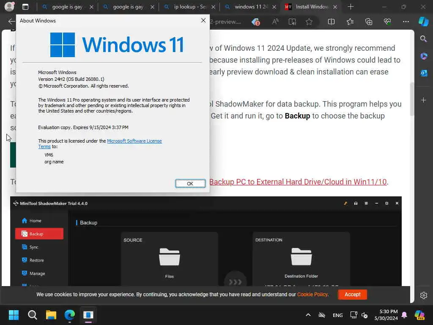The height and width of the screenshot is (325, 433).
Task: Go back to previous page
Action: coord(11,22)
